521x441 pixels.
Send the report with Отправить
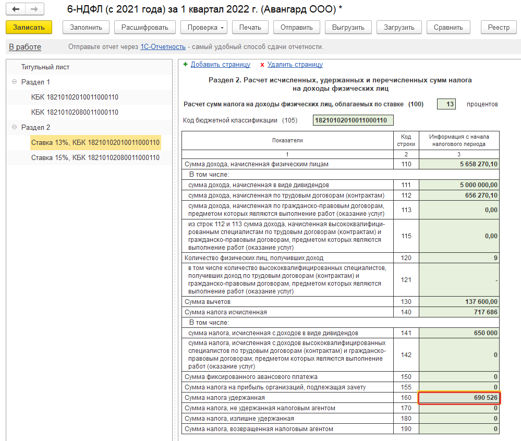[296, 28]
